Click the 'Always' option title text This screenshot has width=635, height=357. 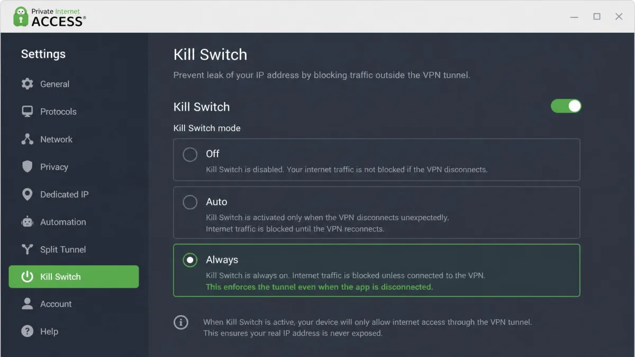222,260
